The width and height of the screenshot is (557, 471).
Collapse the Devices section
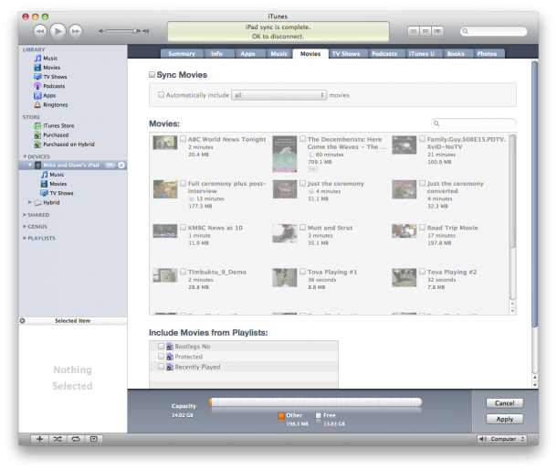coord(25,156)
